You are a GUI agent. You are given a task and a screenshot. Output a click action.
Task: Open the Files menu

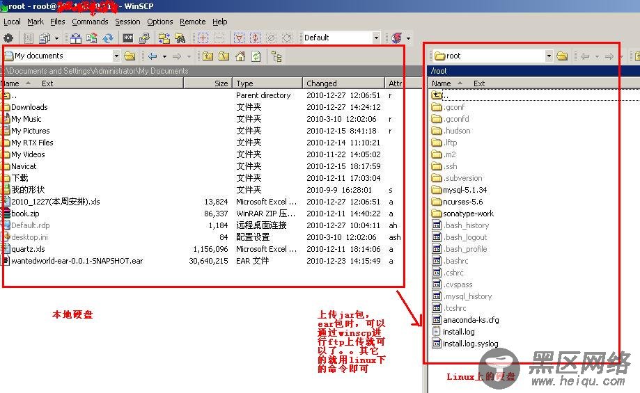pos(58,22)
